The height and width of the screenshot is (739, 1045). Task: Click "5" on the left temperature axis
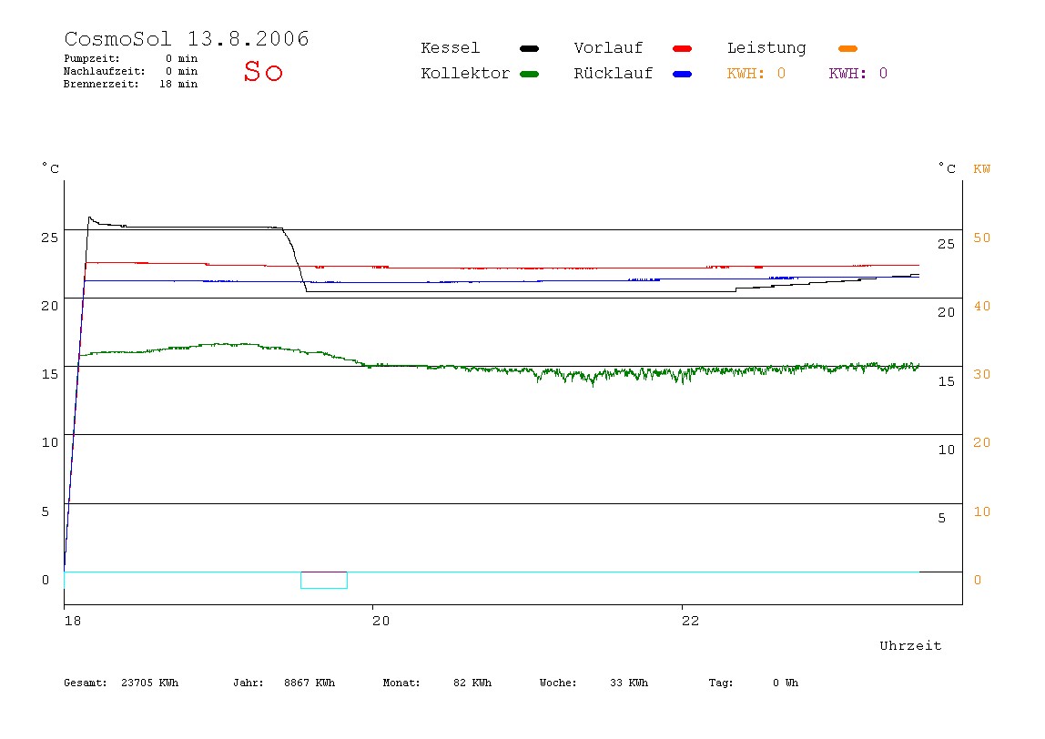[46, 511]
